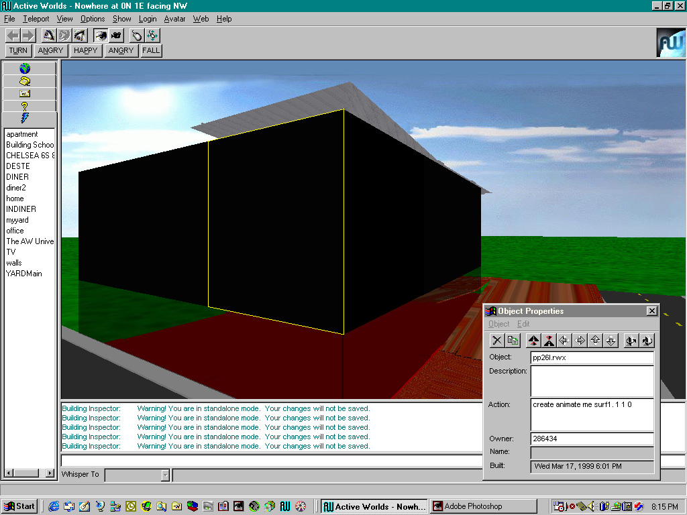The height and width of the screenshot is (515, 687).
Task: Click the back arrow navigation button
Action: point(13,35)
